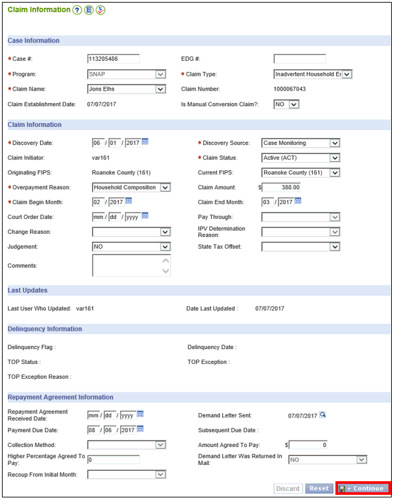
Task: Click Discovery Date year field
Action: (x=133, y=143)
